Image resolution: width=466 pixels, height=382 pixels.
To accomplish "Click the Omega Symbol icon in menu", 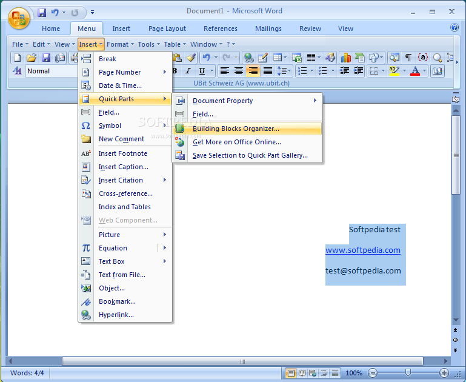I will coord(85,126).
